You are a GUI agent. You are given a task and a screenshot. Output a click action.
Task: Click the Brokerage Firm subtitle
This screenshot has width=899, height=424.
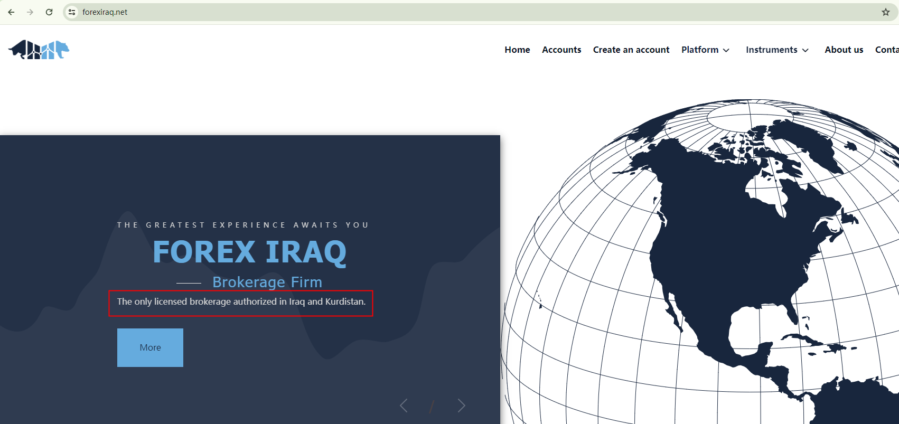point(267,282)
